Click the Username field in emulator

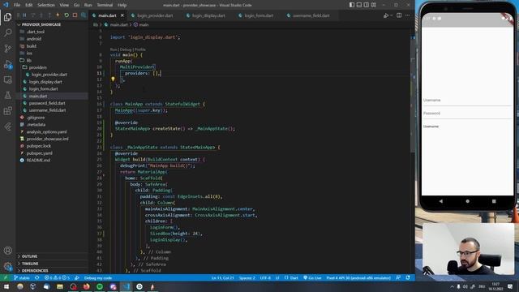click(x=467, y=101)
